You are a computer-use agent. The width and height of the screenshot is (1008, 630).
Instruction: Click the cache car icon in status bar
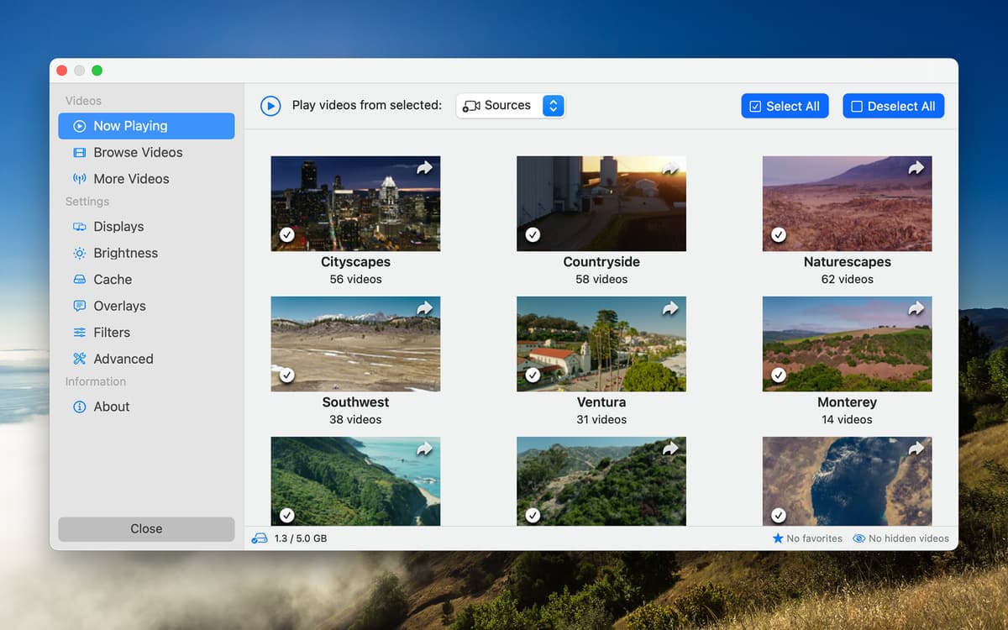point(260,538)
